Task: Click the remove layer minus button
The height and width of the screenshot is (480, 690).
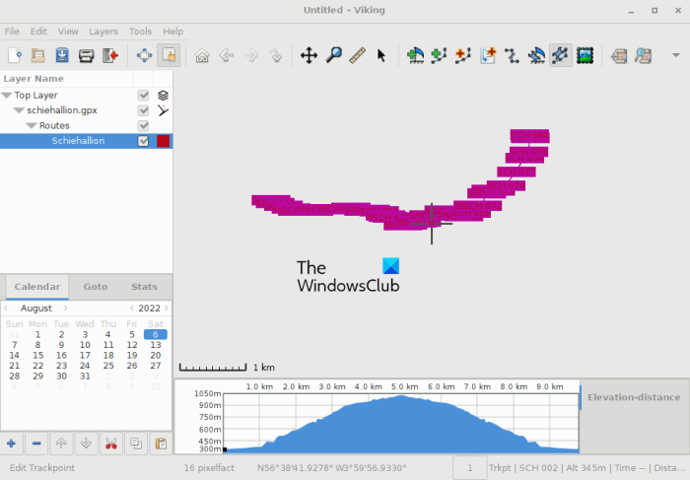Action: pos(36,444)
